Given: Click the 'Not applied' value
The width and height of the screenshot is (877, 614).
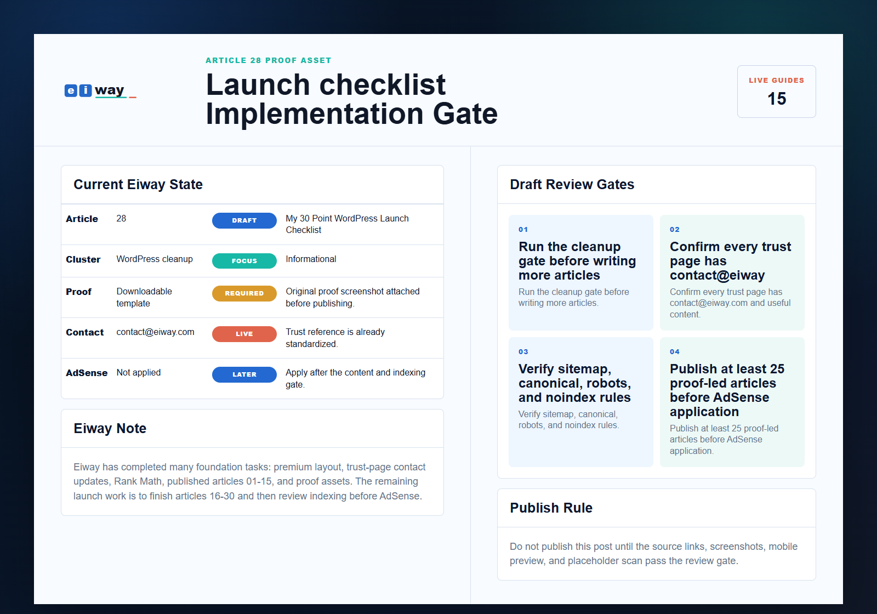Looking at the screenshot, I should [x=139, y=372].
